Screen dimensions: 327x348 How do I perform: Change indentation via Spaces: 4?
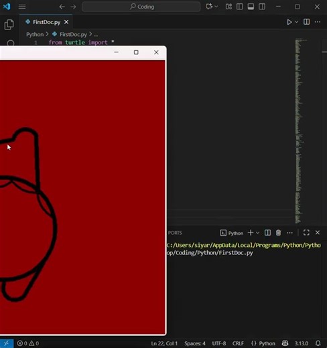[x=195, y=343]
